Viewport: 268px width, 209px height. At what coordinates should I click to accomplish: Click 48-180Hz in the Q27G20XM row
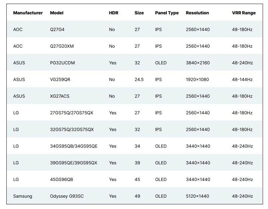pos(242,46)
